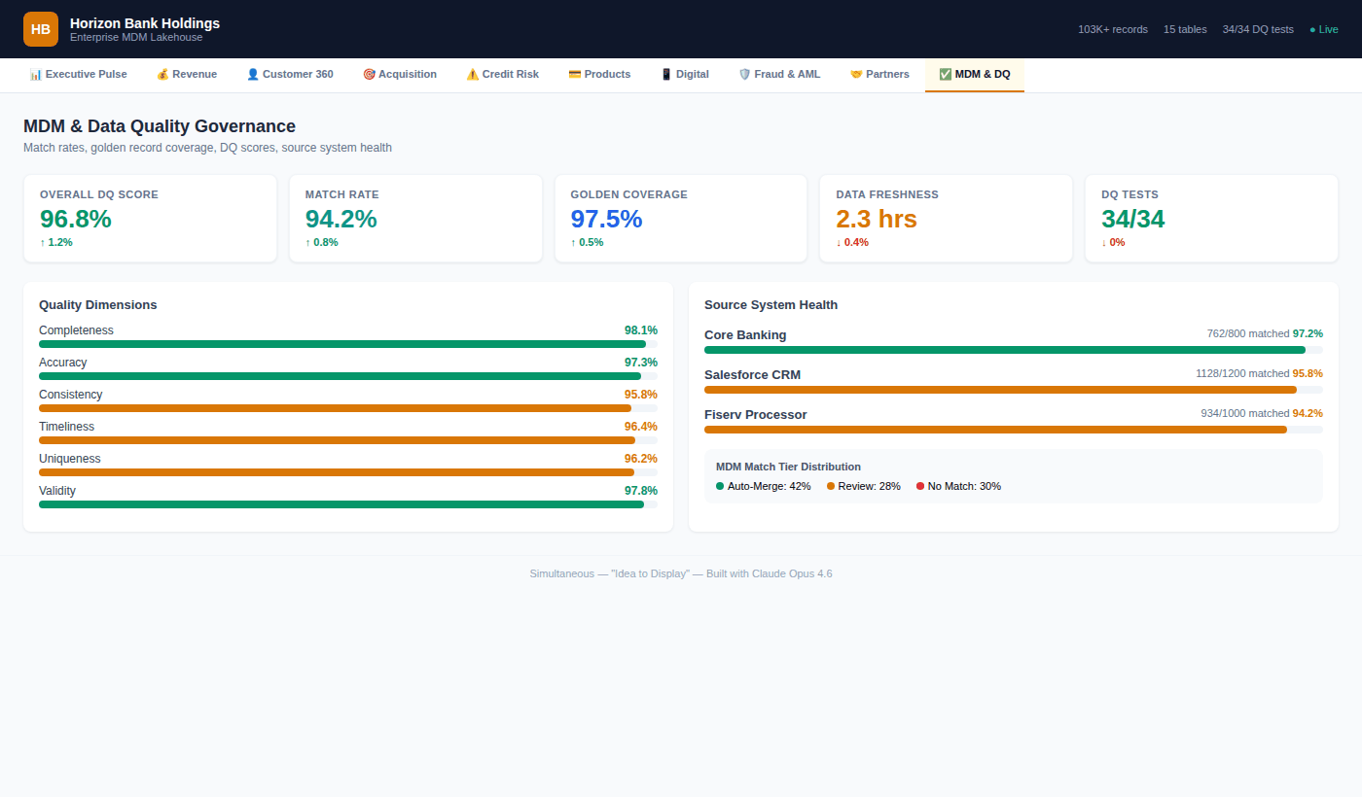Select the MDM & DQ tab

pyautogui.click(x=974, y=75)
